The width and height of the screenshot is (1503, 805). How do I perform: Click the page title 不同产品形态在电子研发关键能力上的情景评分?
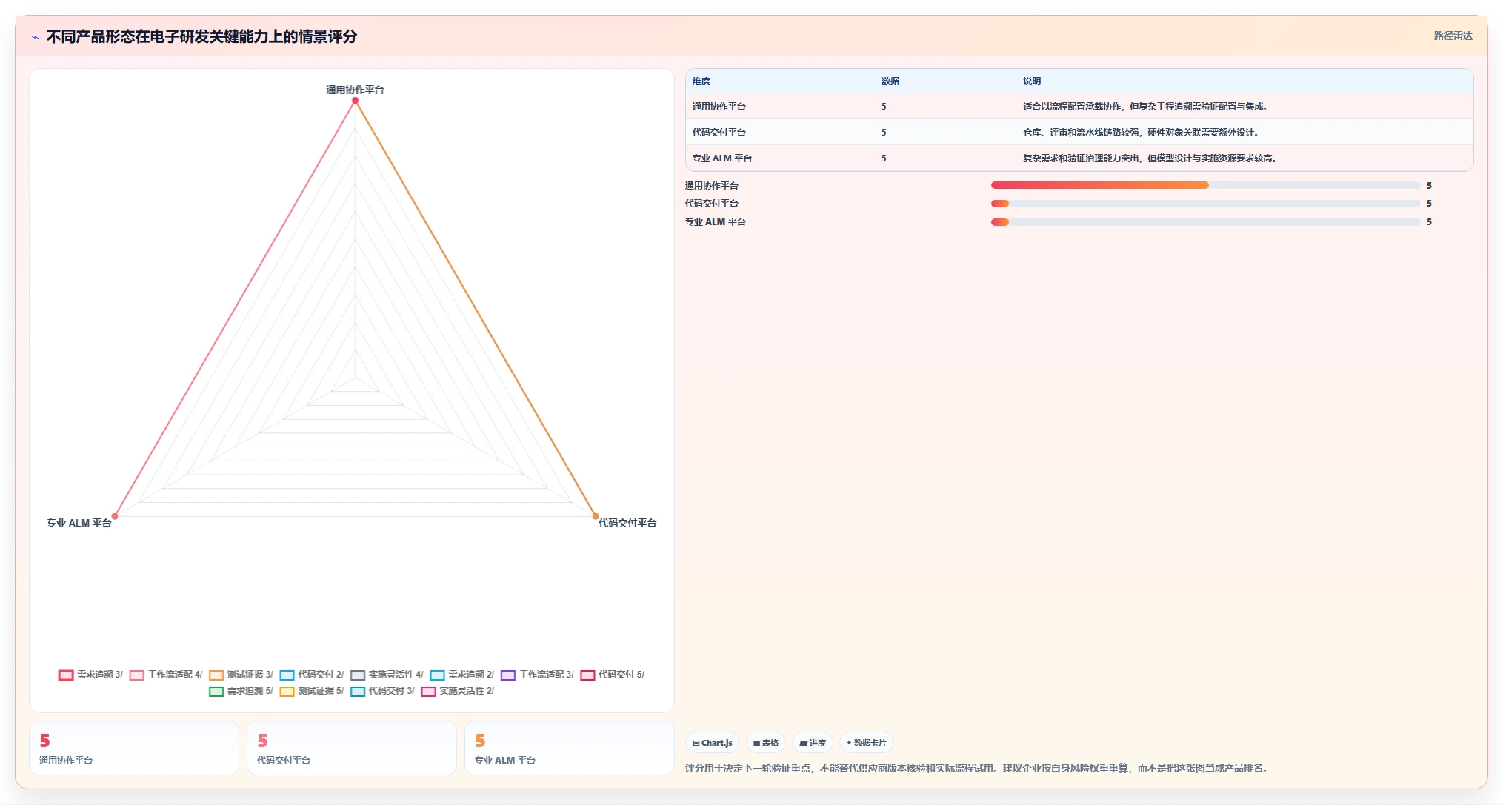(201, 37)
